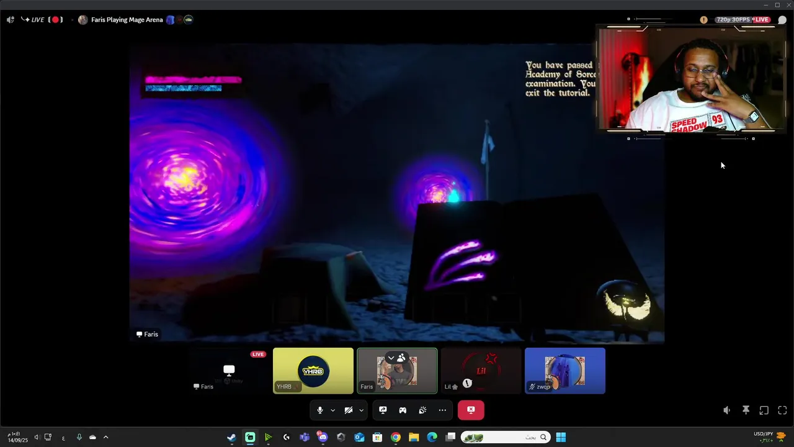Open Google Chrome from the taskbar

396,437
